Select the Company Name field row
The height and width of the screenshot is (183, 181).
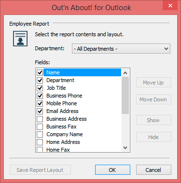[83, 134]
